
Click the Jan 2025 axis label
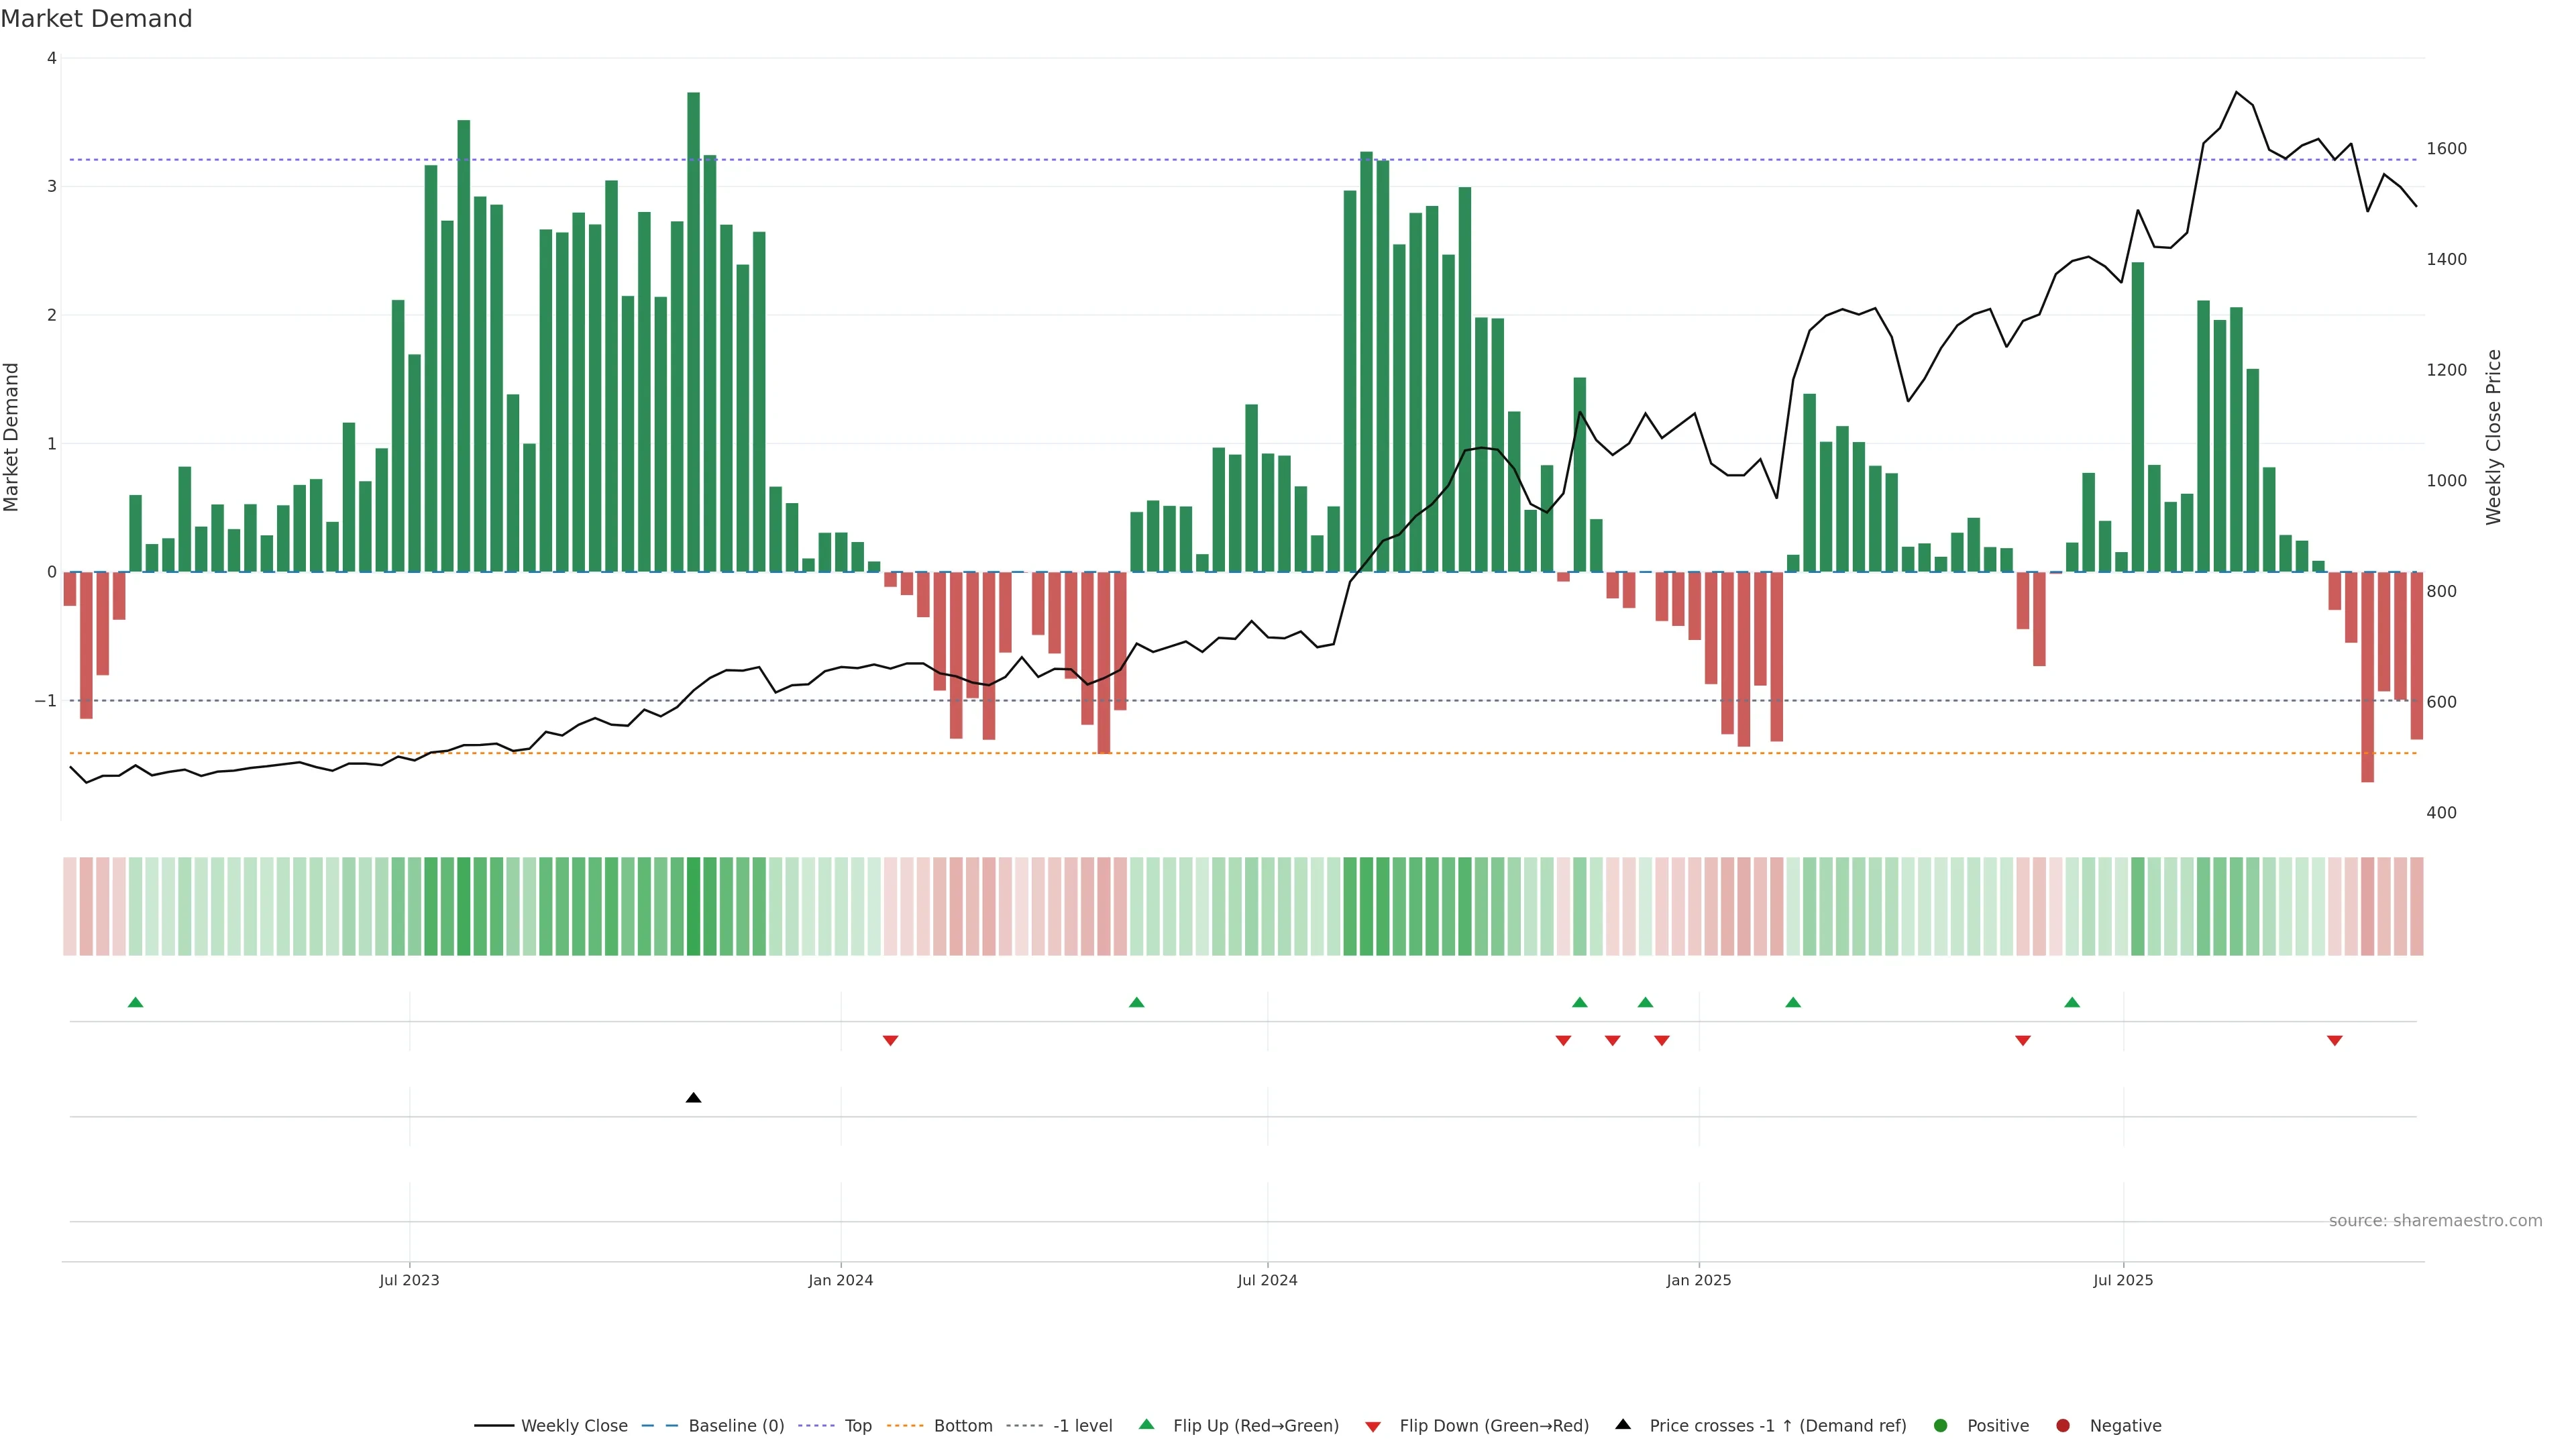[1698, 1280]
